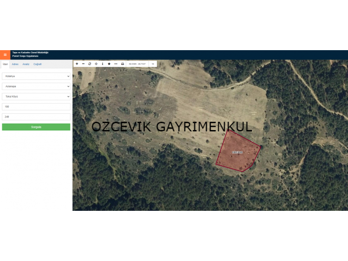The width and height of the screenshot is (348, 261).
Task: Click the refresh map icon
Action: click(x=90, y=64)
